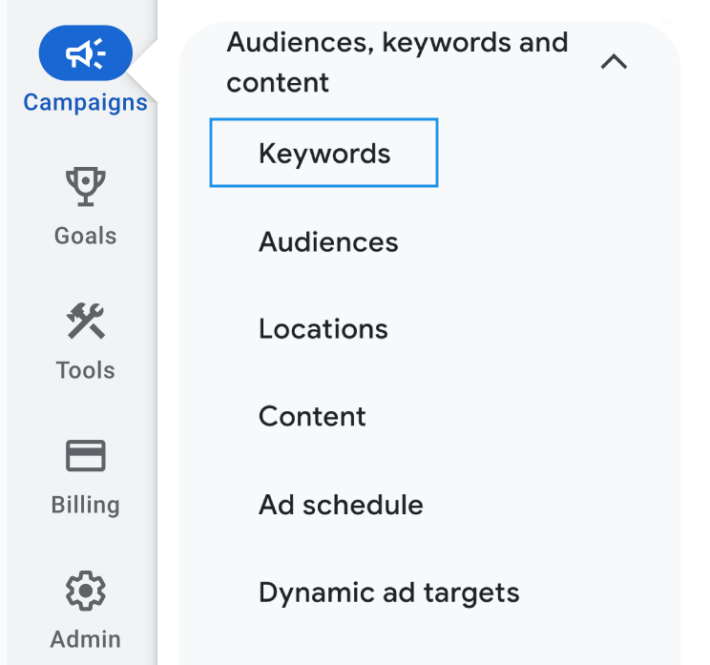Select Content in the submenu
The image size is (710, 665).
[x=312, y=417]
